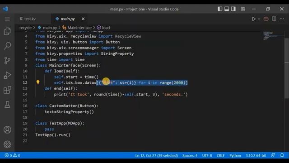The width and height of the screenshot is (289, 163).
Task: Click 'self.start = time()' line
Action: (x=76, y=77)
